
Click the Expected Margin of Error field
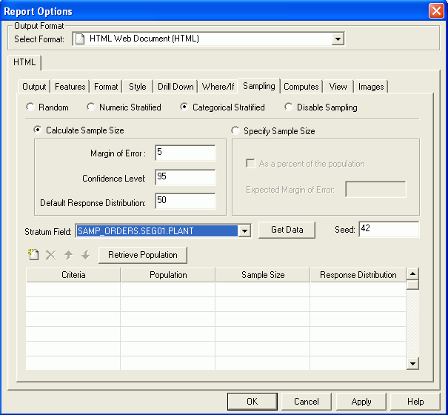[375, 189]
